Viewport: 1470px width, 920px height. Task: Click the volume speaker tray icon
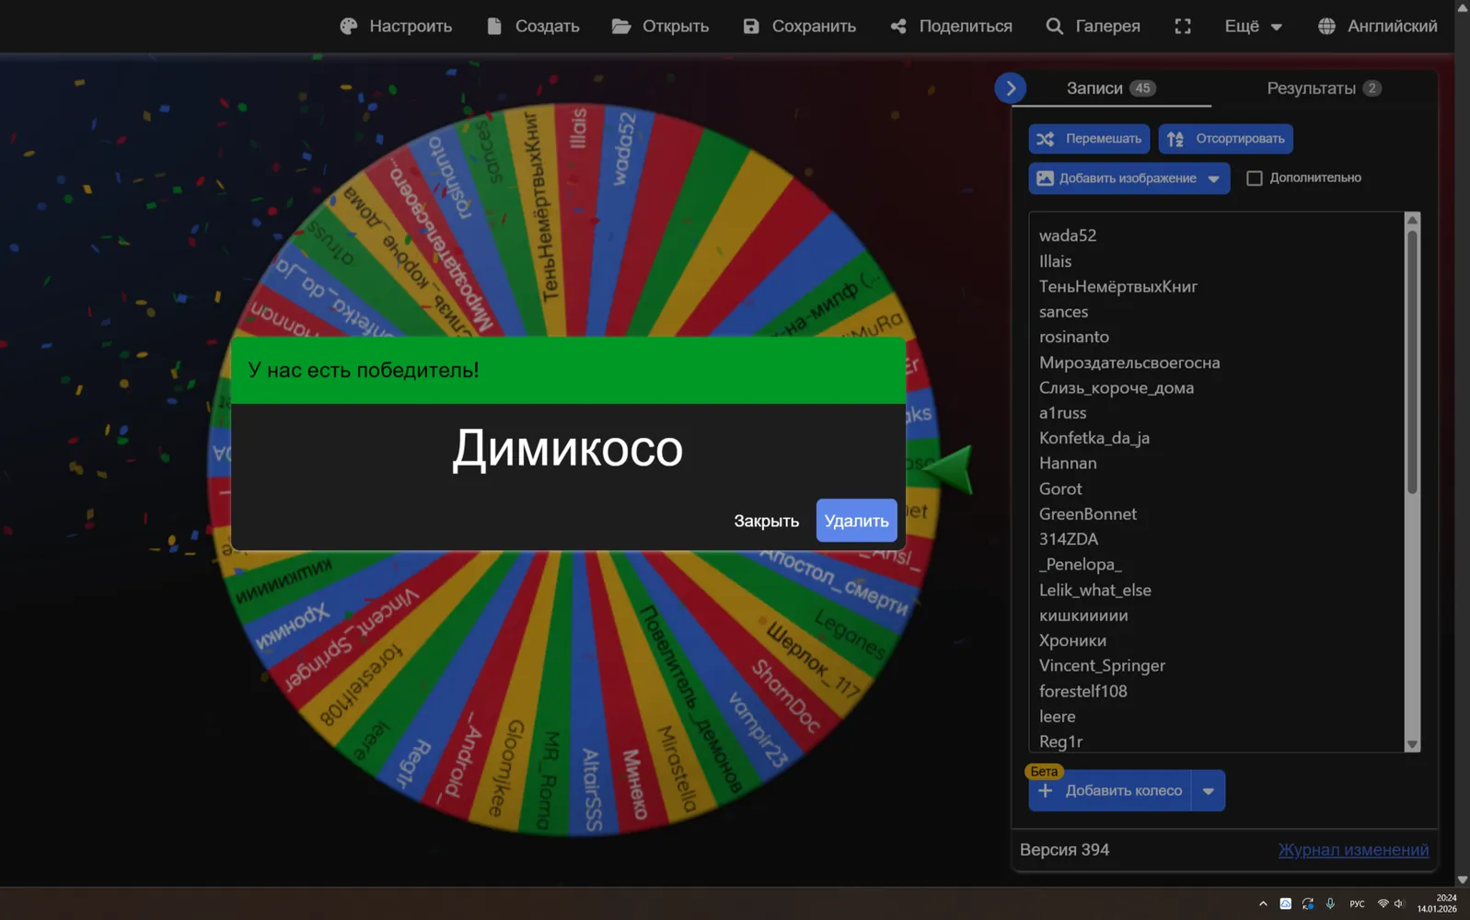point(1399,904)
